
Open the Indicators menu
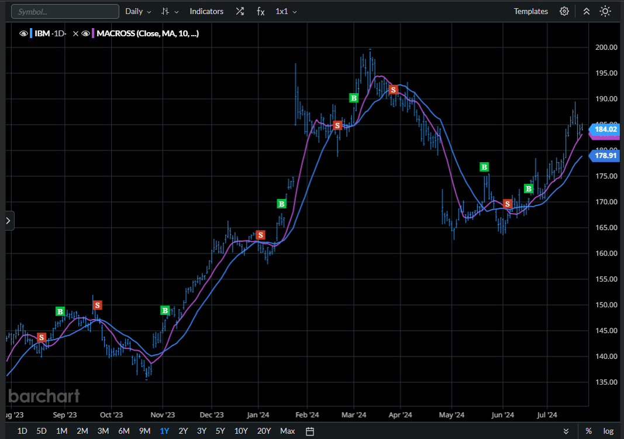[206, 12]
